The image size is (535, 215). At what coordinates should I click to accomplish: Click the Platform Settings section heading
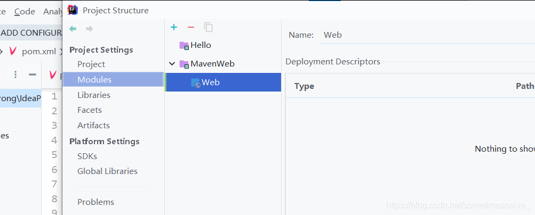pos(105,141)
